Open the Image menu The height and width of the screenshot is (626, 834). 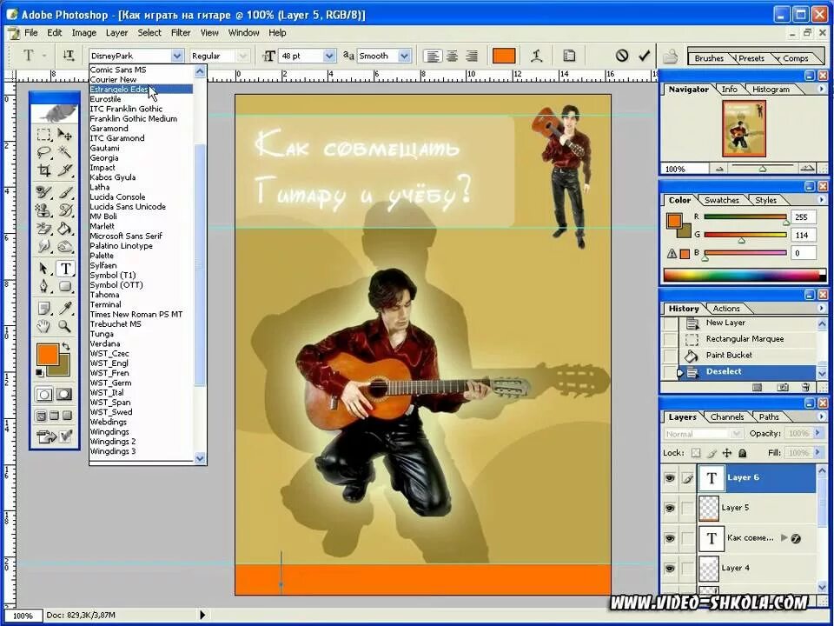pyautogui.click(x=84, y=32)
